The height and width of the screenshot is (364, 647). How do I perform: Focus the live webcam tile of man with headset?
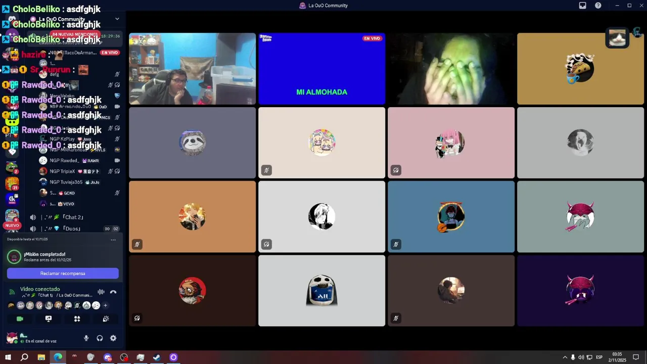click(192, 69)
